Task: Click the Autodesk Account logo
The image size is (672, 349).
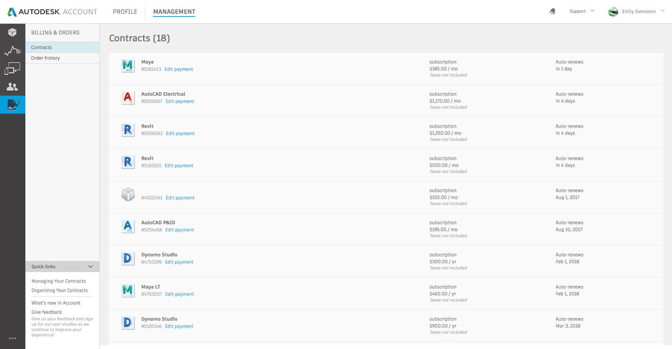Action: coord(52,12)
